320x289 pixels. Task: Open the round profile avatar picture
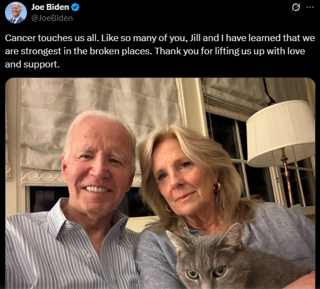16,13
